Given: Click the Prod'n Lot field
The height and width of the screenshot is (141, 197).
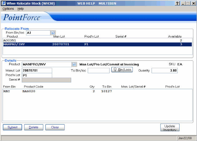Looking at the screenshot, I should [37, 75].
